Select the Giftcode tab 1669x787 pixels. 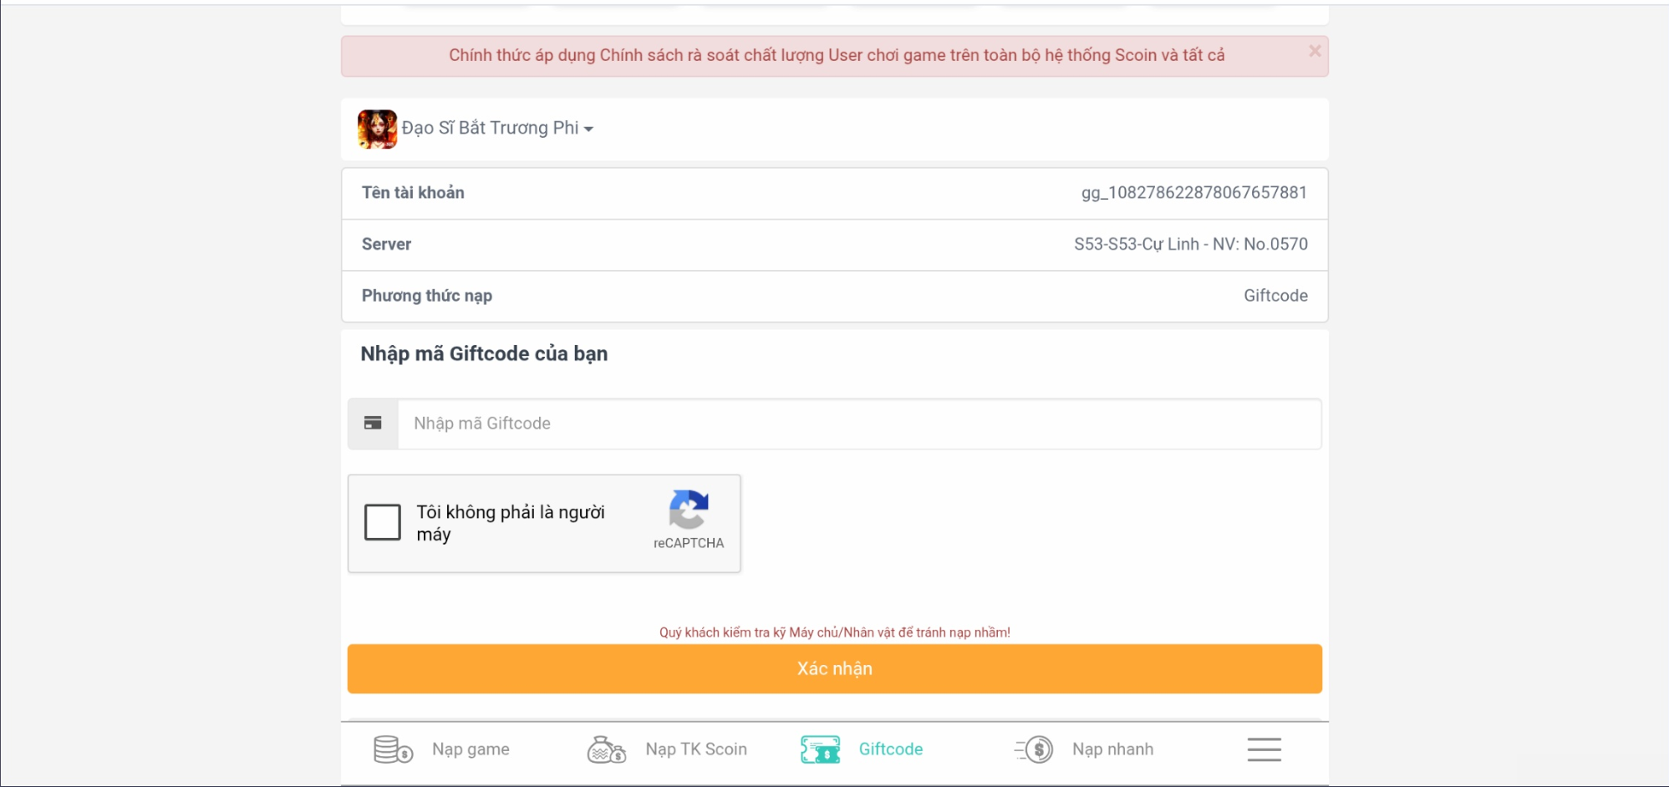click(x=862, y=749)
